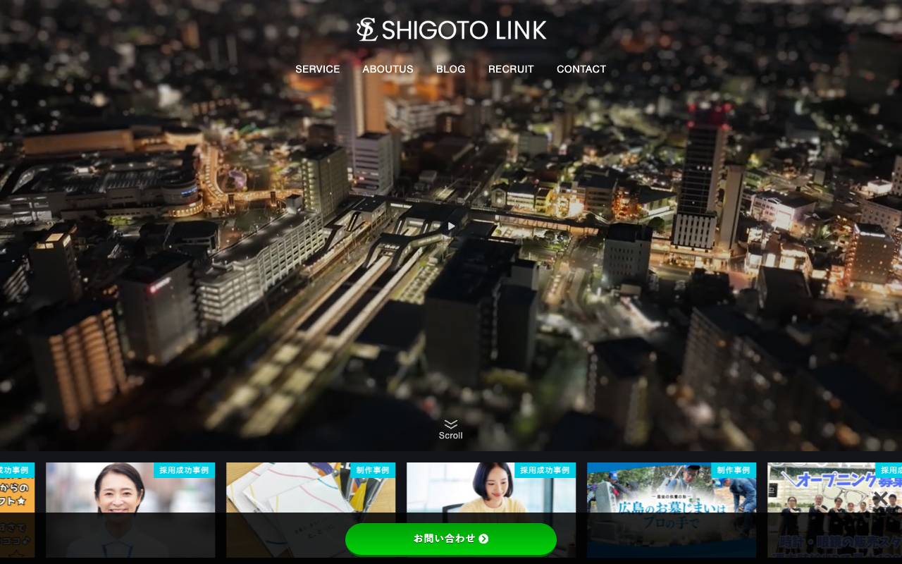The width and height of the screenshot is (902, 564).
Task: Click the Scroll down chevron indicator
Action: 451,429
